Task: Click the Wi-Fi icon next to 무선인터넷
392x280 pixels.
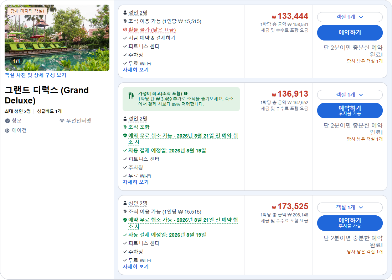Action: 62,121
